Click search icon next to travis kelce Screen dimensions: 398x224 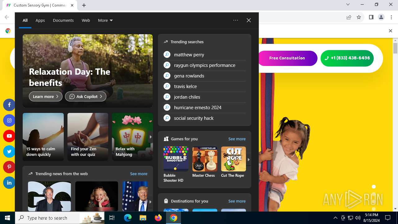pyautogui.click(x=167, y=86)
